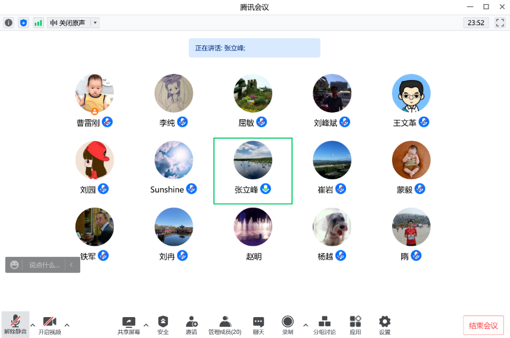
Task: Click 刘冉's muted microphone icon
Action: (x=182, y=256)
